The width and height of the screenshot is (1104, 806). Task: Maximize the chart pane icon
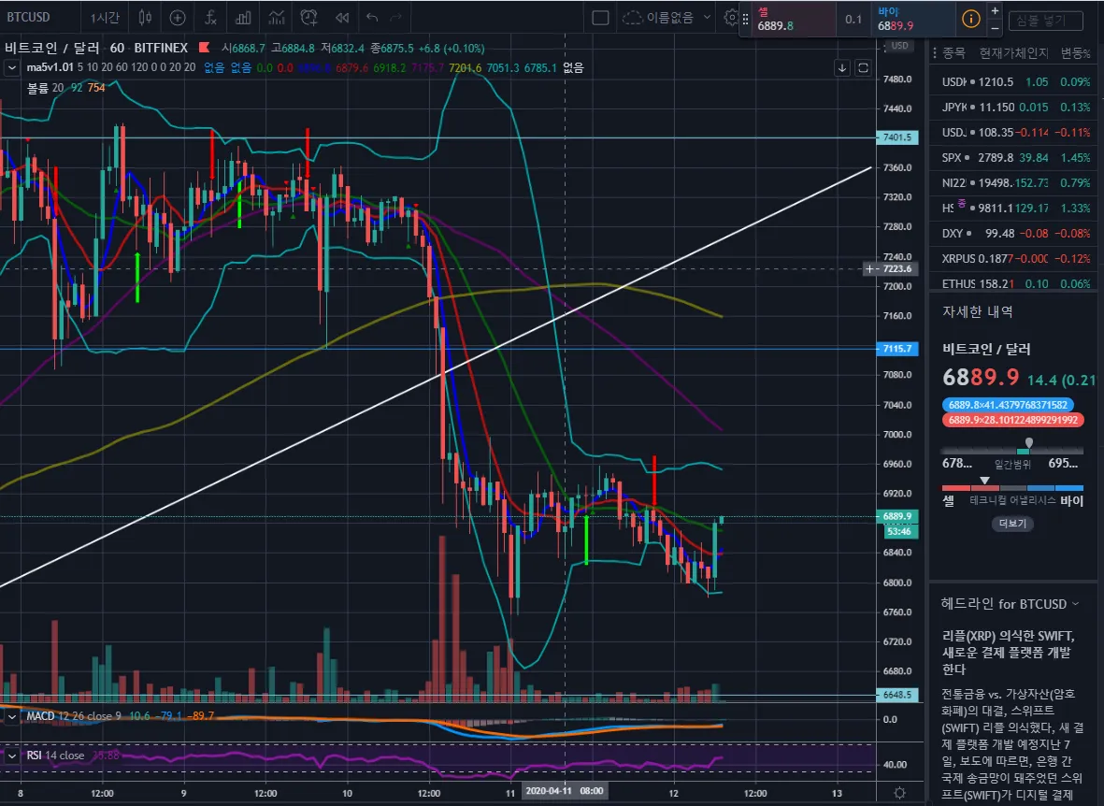(x=863, y=67)
